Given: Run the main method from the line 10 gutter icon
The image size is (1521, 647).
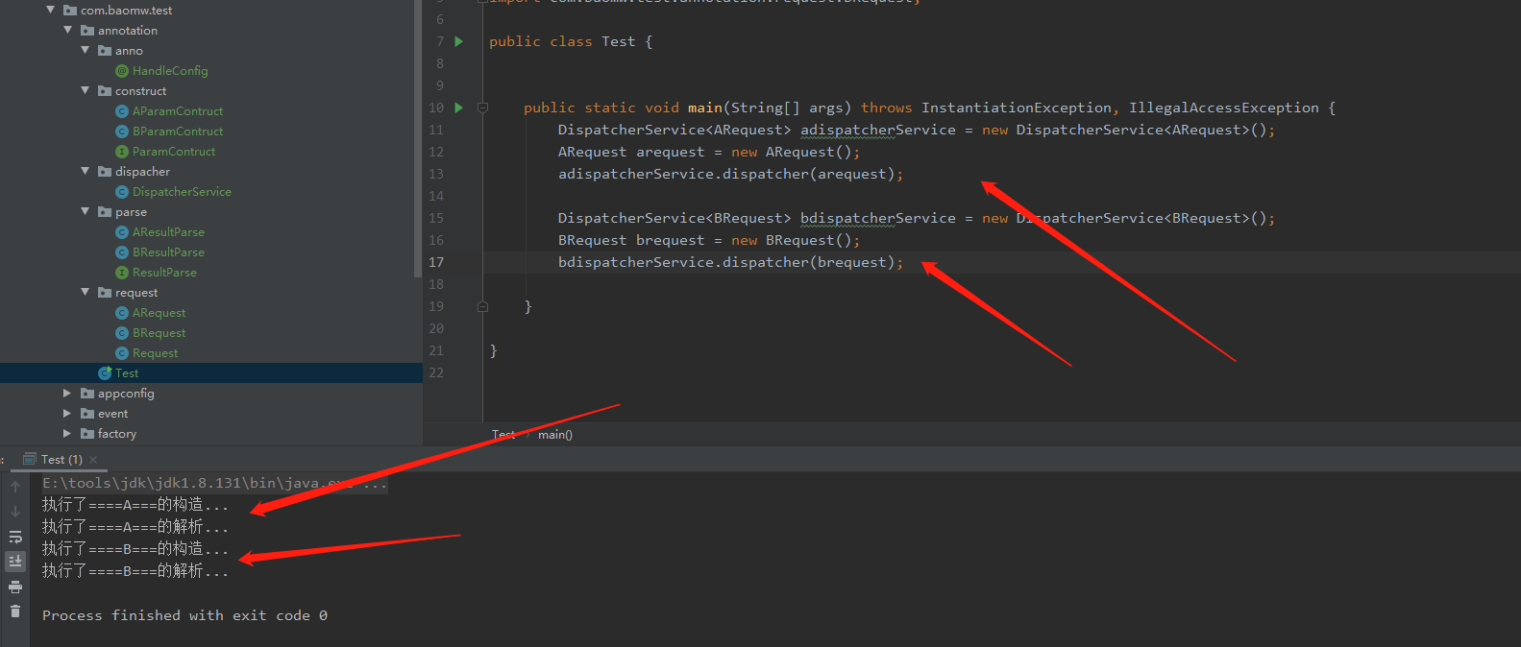Looking at the screenshot, I should 458,108.
